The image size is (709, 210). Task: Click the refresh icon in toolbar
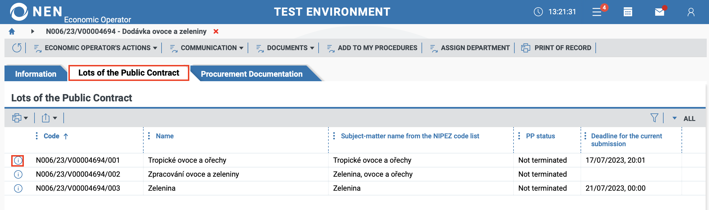[17, 48]
